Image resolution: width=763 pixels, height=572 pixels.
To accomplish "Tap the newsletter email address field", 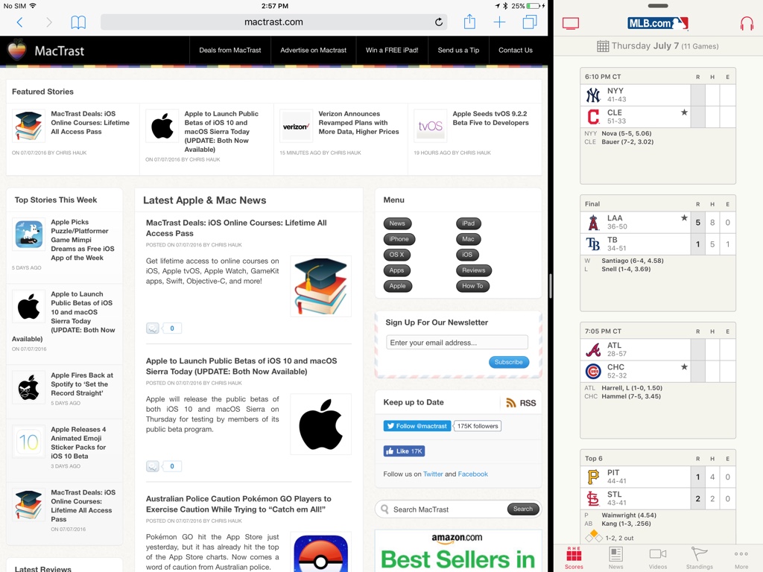I will tap(457, 343).
